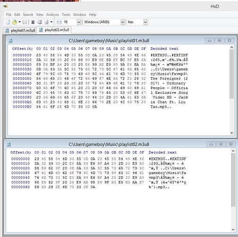Click decoded text 'The Foreigner (2' in playlist01
Screen dimensions: 238x237
pyautogui.click(x=169, y=79)
